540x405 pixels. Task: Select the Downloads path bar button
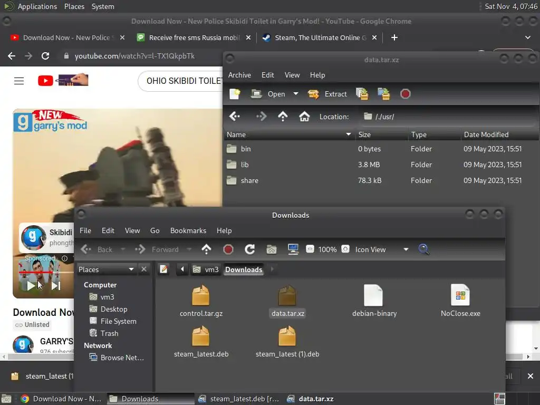(x=244, y=269)
